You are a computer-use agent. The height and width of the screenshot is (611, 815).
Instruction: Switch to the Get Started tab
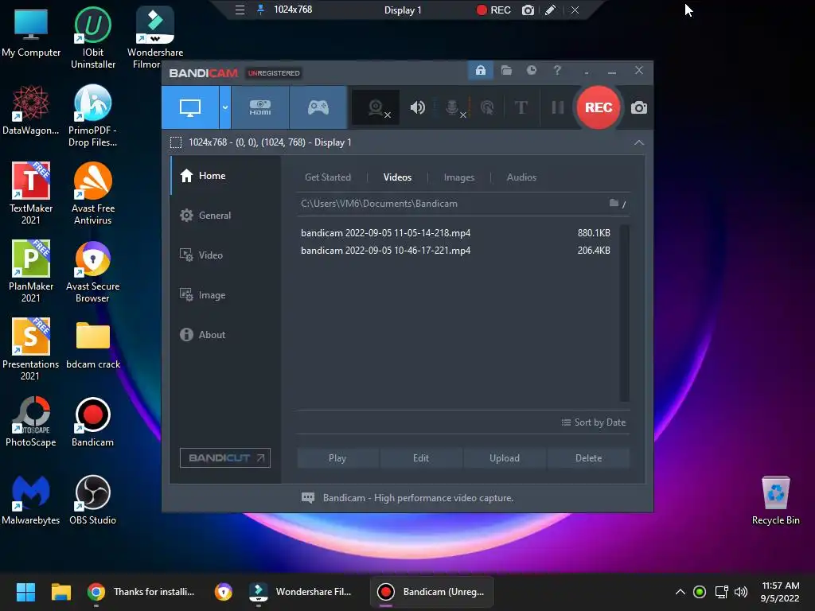327,177
